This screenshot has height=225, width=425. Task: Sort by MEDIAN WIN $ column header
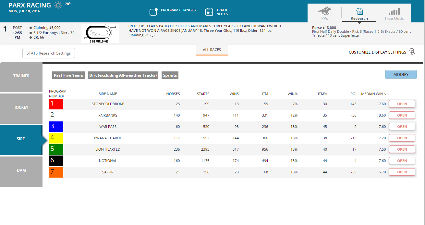point(373,94)
